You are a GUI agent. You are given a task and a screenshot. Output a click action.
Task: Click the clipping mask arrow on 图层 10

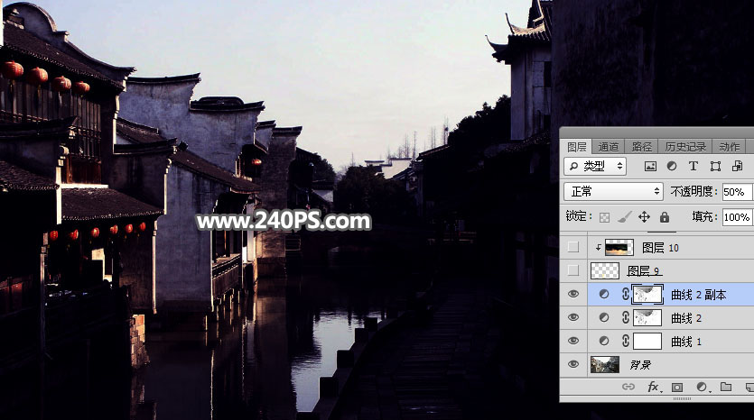598,248
